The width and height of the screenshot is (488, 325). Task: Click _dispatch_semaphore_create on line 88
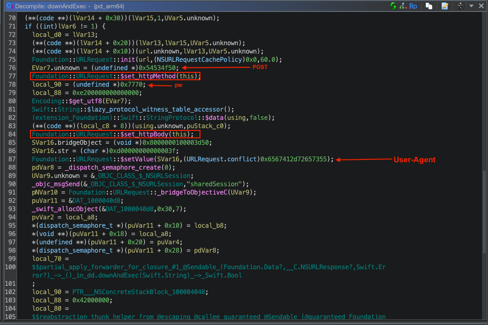click(x=112, y=167)
